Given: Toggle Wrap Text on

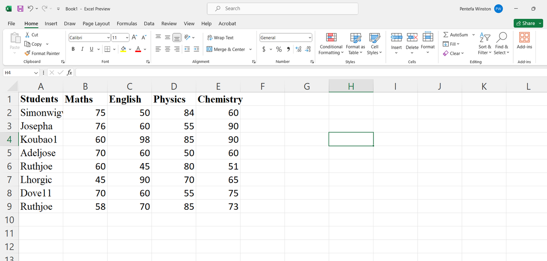Looking at the screenshot, I should 221,38.
